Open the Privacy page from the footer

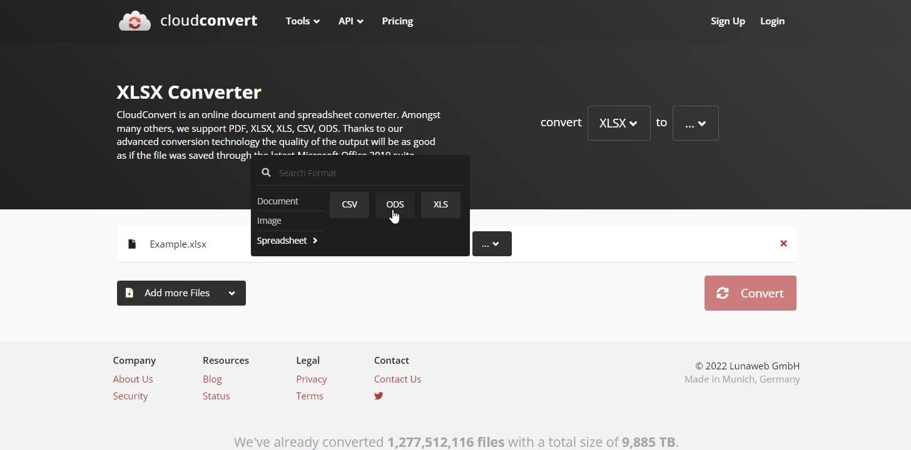click(x=311, y=379)
